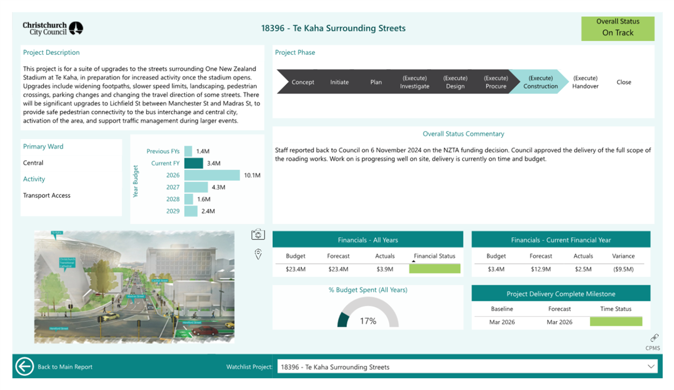Click the 2027 year budget bar
The width and height of the screenshot is (674, 390).
(196, 187)
